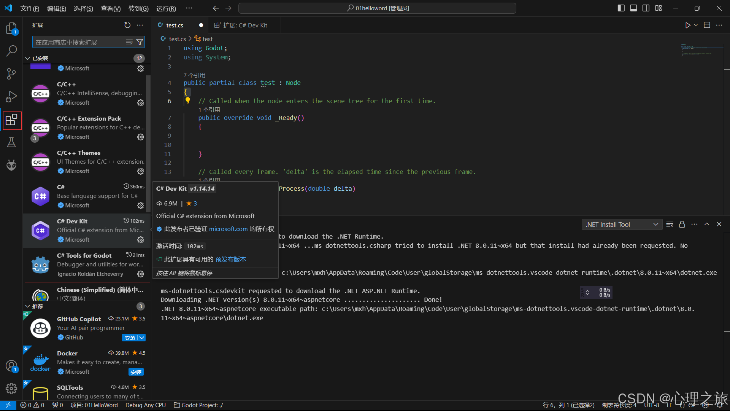This screenshot has width=730, height=411.
Task: Click the Search icon in activity bar
Action: coord(12,51)
